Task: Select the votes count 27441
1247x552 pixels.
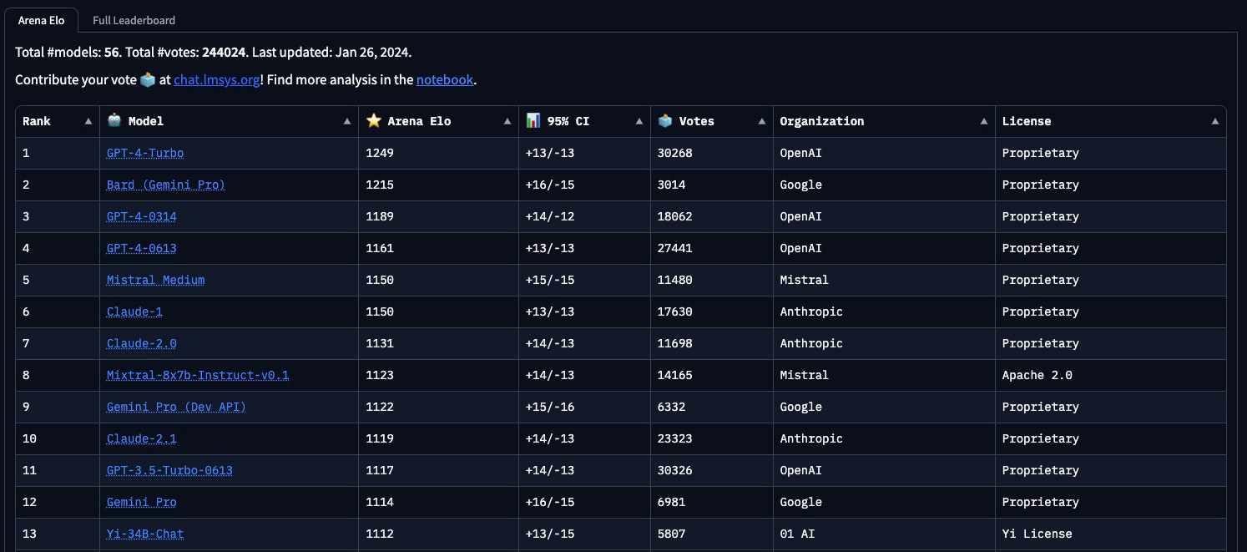Action: pyautogui.click(x=675, y=248)
